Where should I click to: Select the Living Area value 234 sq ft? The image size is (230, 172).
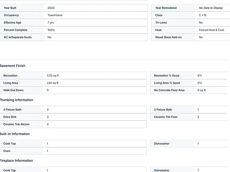tap(52, 83)
